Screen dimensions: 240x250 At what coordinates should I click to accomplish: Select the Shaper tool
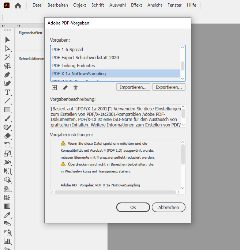[7, 127]
